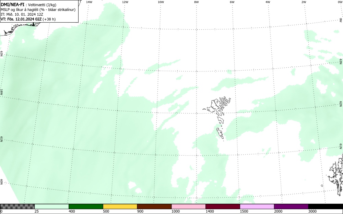
Task: Click the '62N' latitude label on the right edge
Action: click(341, 104)
